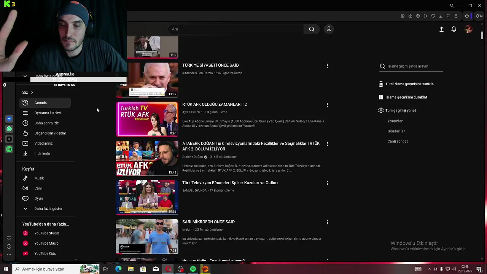487x274 pixels.
Task: Open Beğendiğim videolar
Action: click(x=45, y=133)
